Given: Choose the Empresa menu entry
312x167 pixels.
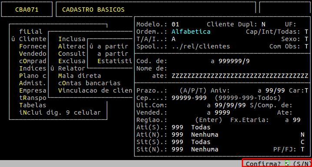Looking at the screenshot, I should pyautogui.click(x=33, y=90).
